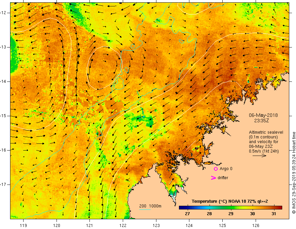Click the longitude label 121
This screenshot has height=229, width=296.
click(90, 225)
